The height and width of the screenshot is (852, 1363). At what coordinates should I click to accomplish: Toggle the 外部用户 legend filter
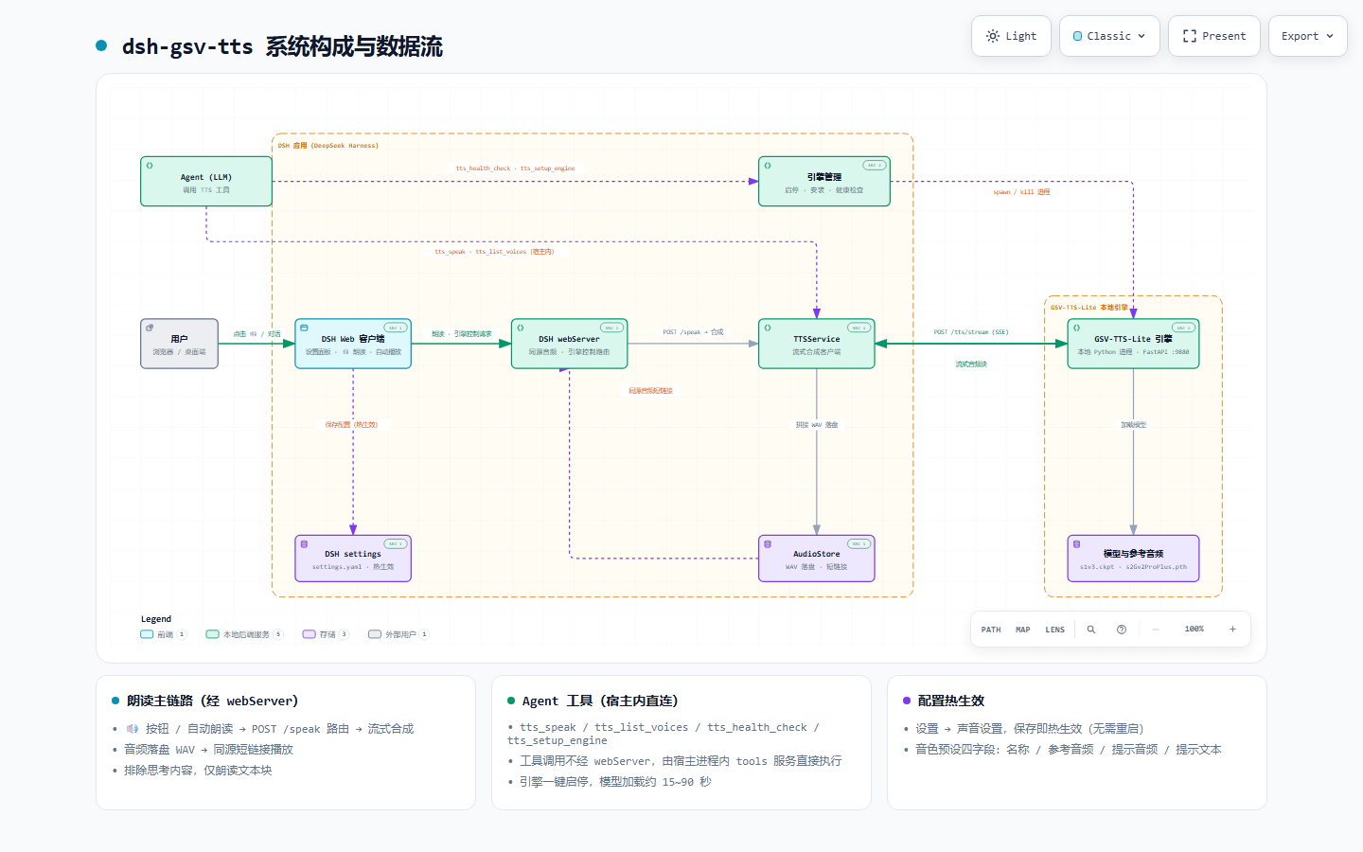tap(398, 634)
